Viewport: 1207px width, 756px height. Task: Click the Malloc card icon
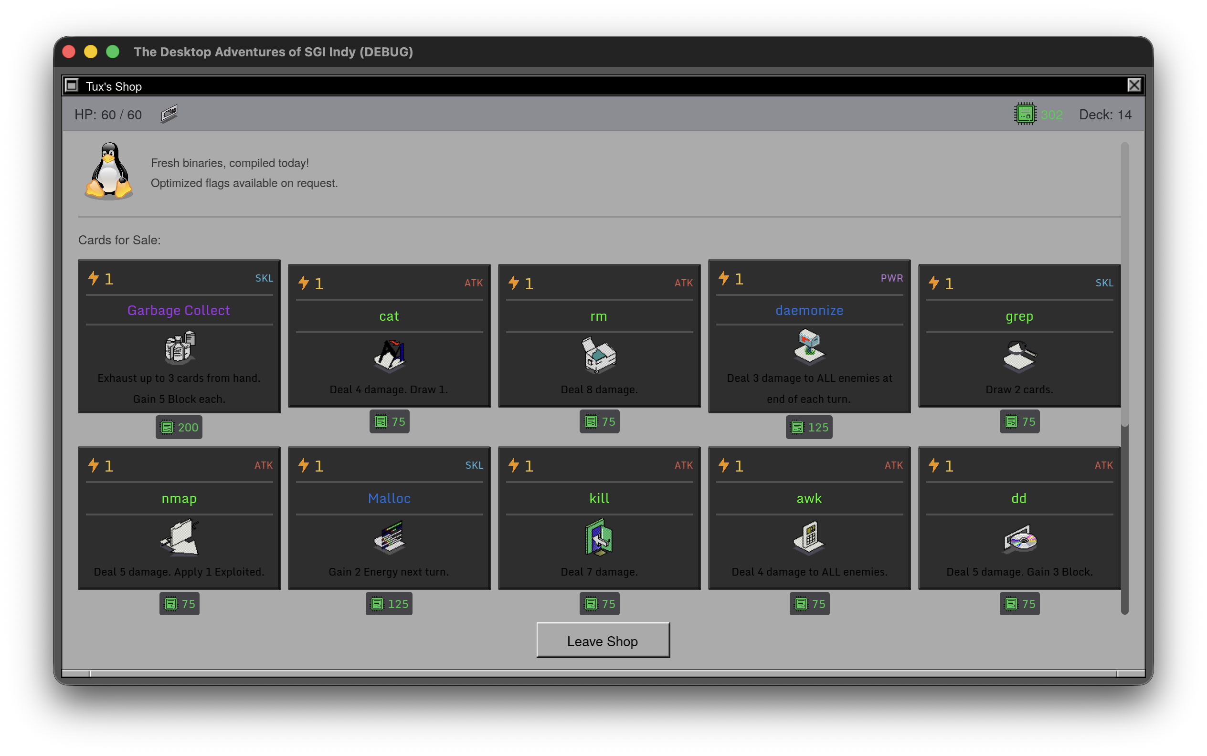point(389,537)
